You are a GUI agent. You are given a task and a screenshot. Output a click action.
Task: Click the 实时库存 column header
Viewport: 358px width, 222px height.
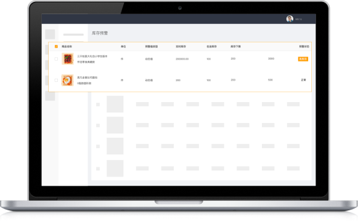[181, 47]
